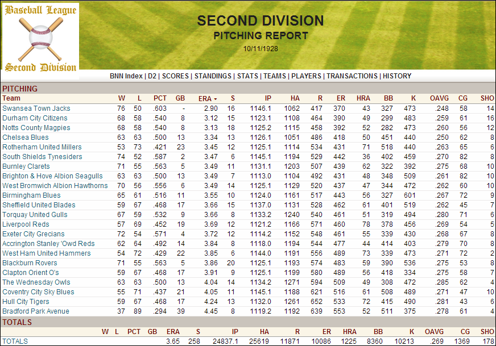Viewport: 496px width, 346px height.
Task: Open Exeter City Grecians team page
Action: tap(34, 234)
